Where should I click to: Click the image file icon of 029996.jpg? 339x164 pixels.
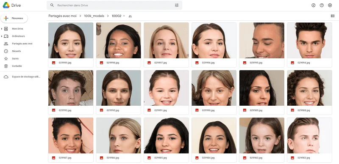(197, 63)
